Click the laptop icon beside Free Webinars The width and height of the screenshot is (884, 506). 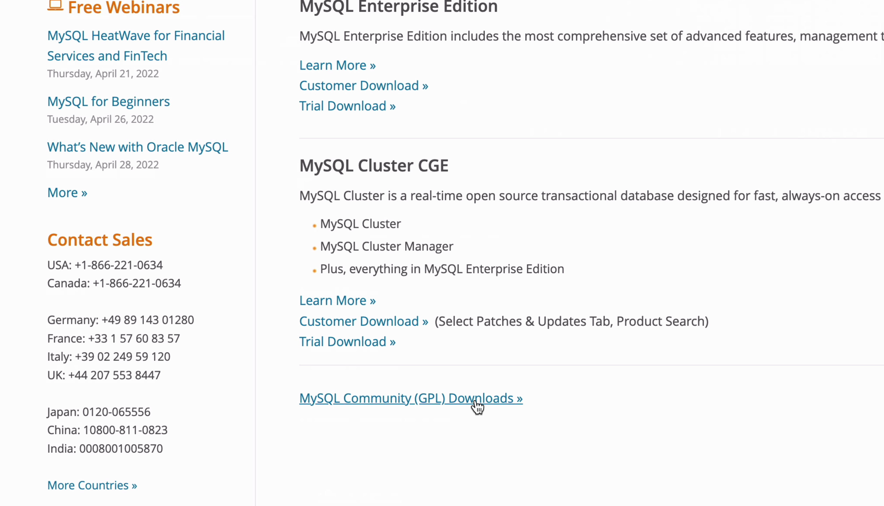click(x=55, y=6)
